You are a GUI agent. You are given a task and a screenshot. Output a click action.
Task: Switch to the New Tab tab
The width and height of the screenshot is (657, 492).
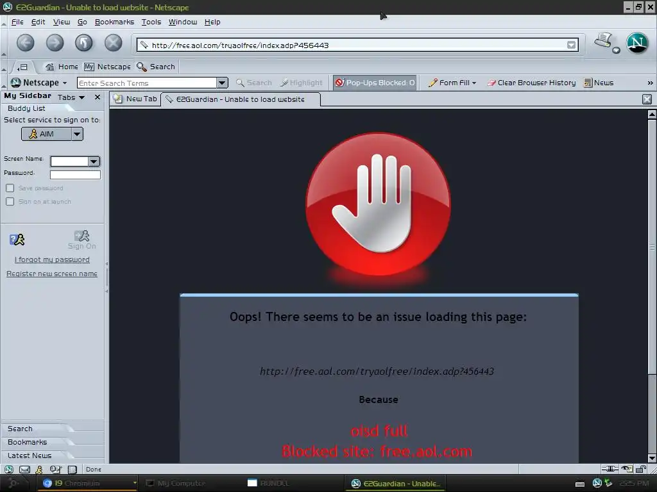135,99
